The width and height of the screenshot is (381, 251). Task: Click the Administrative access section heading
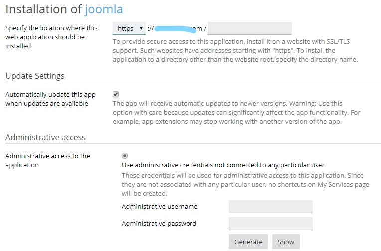(45, 137)
